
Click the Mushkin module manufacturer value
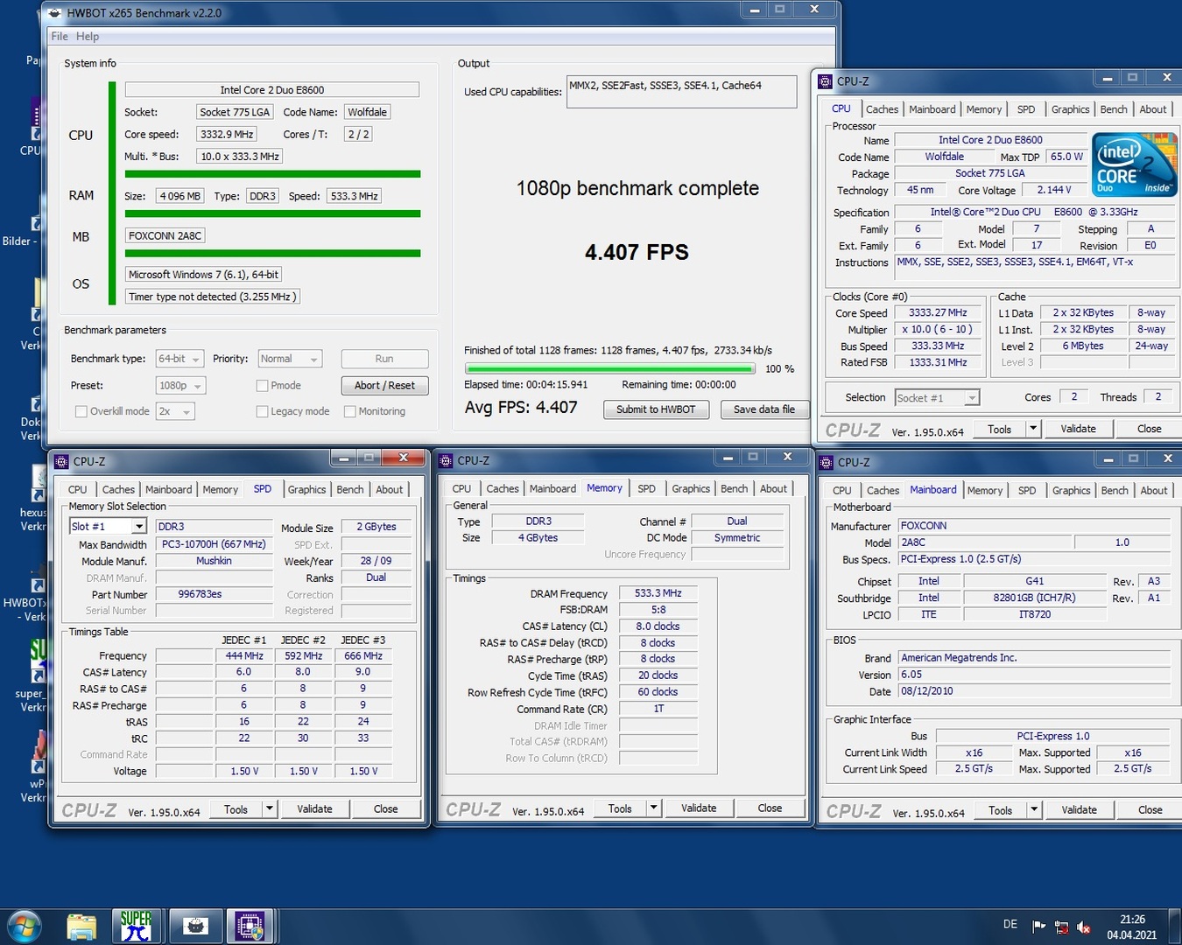tap(214, 561)
